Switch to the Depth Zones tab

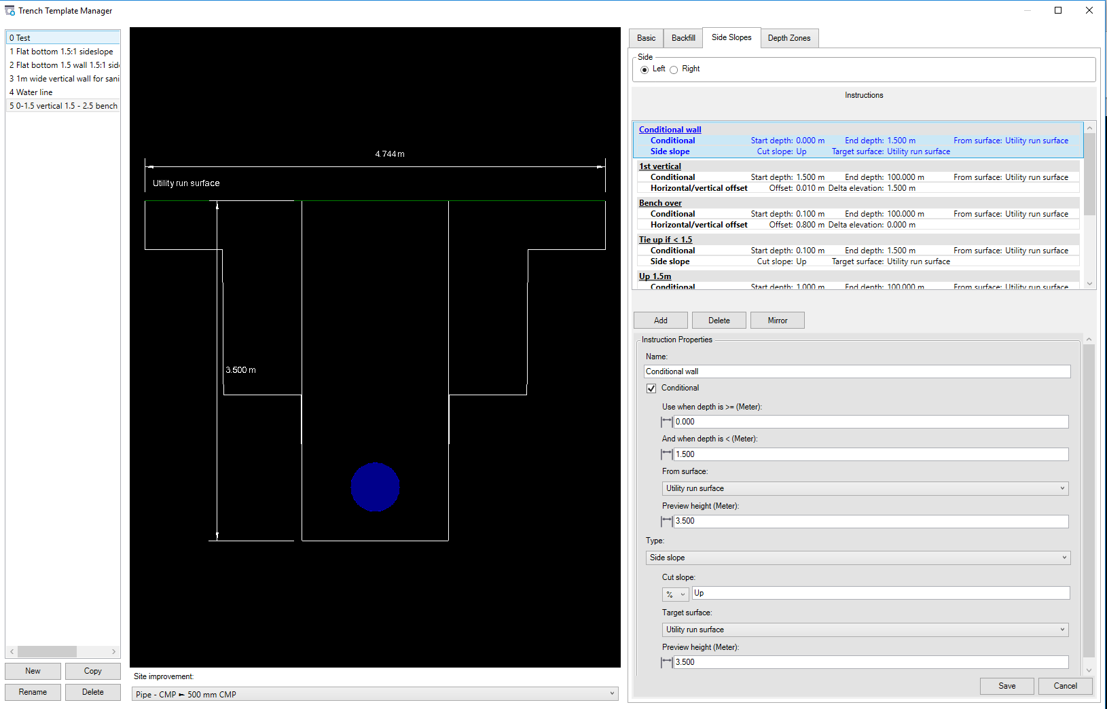point(789,38)
